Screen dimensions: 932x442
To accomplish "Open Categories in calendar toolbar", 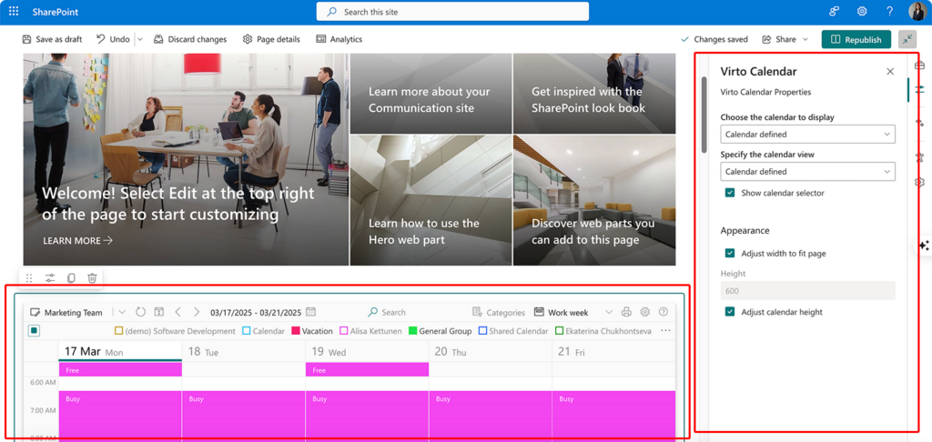I will [x=499, y=312].
